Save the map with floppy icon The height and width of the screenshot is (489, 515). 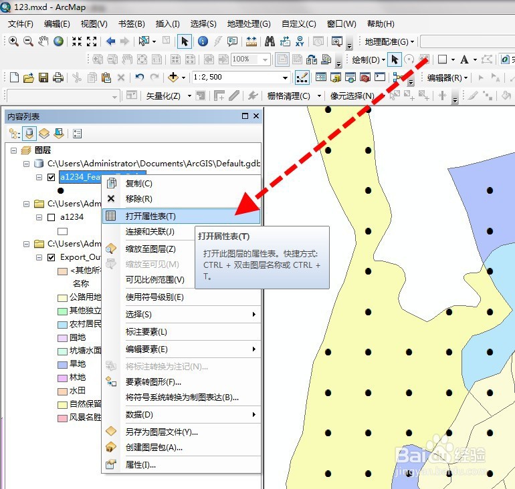(x=43, y=77)
